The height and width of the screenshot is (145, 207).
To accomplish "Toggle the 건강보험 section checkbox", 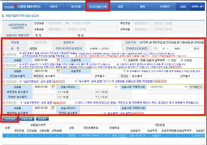I will click(x=4, y=65).
